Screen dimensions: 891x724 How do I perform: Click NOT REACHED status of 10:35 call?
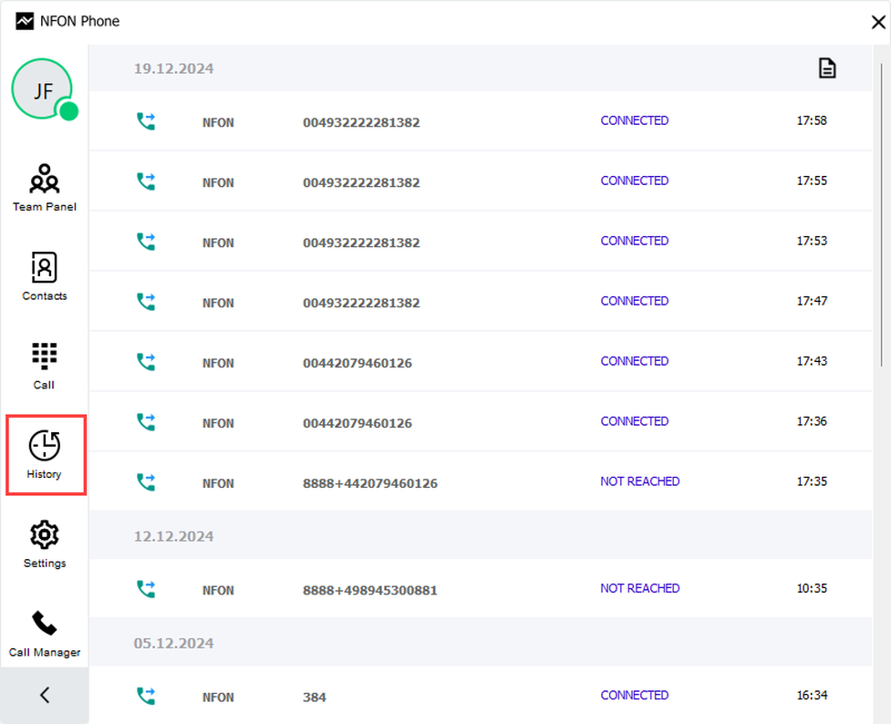640,589
